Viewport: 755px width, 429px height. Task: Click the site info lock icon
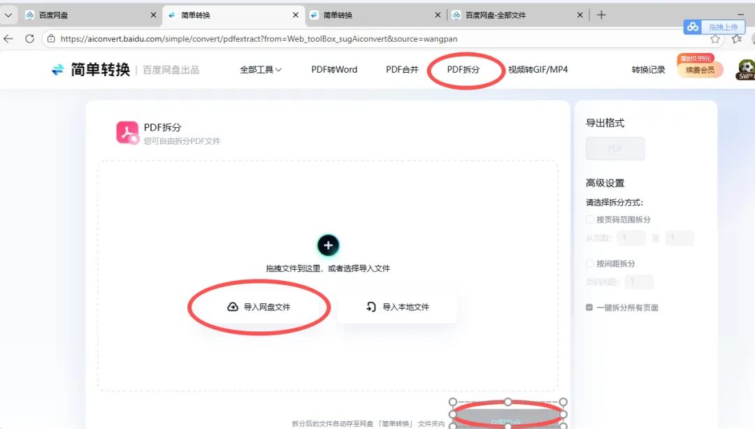click(x=51, y=38)
